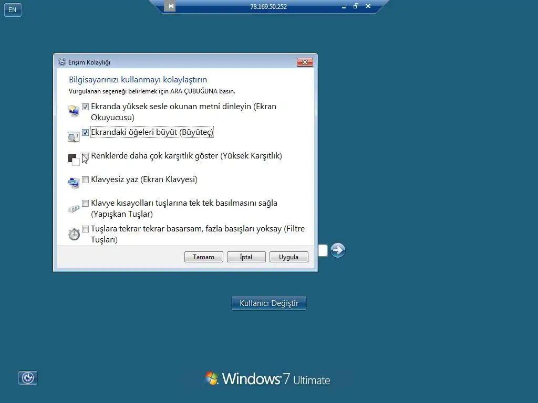Click the High Contrast black-white squares icon
This screenshot has width=538, height=403.
74,160
